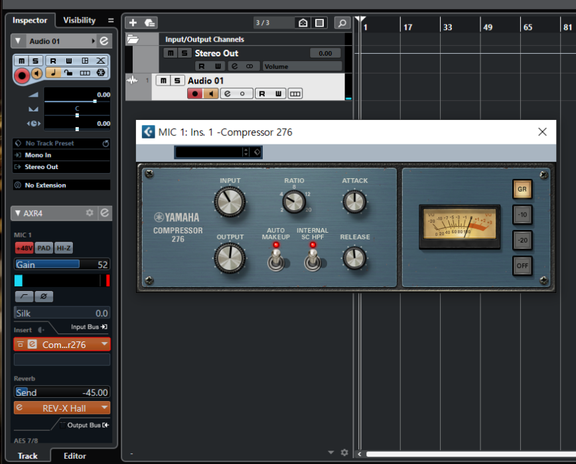The image size is (576, 464).
Task: Click Edit Channel Settings on Stereo Out track
Action: 235,66
